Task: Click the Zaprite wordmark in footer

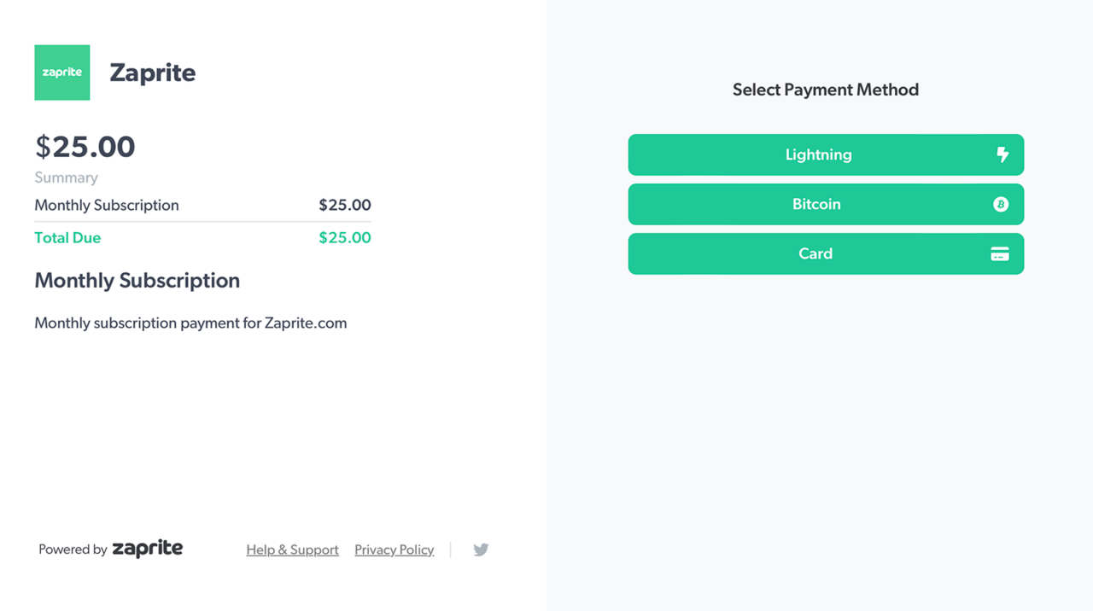Action: click(x=148, y=549)
